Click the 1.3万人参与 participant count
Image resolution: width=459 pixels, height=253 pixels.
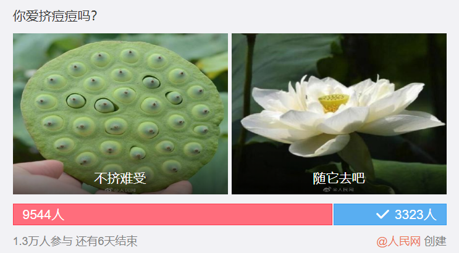point(43,241)
